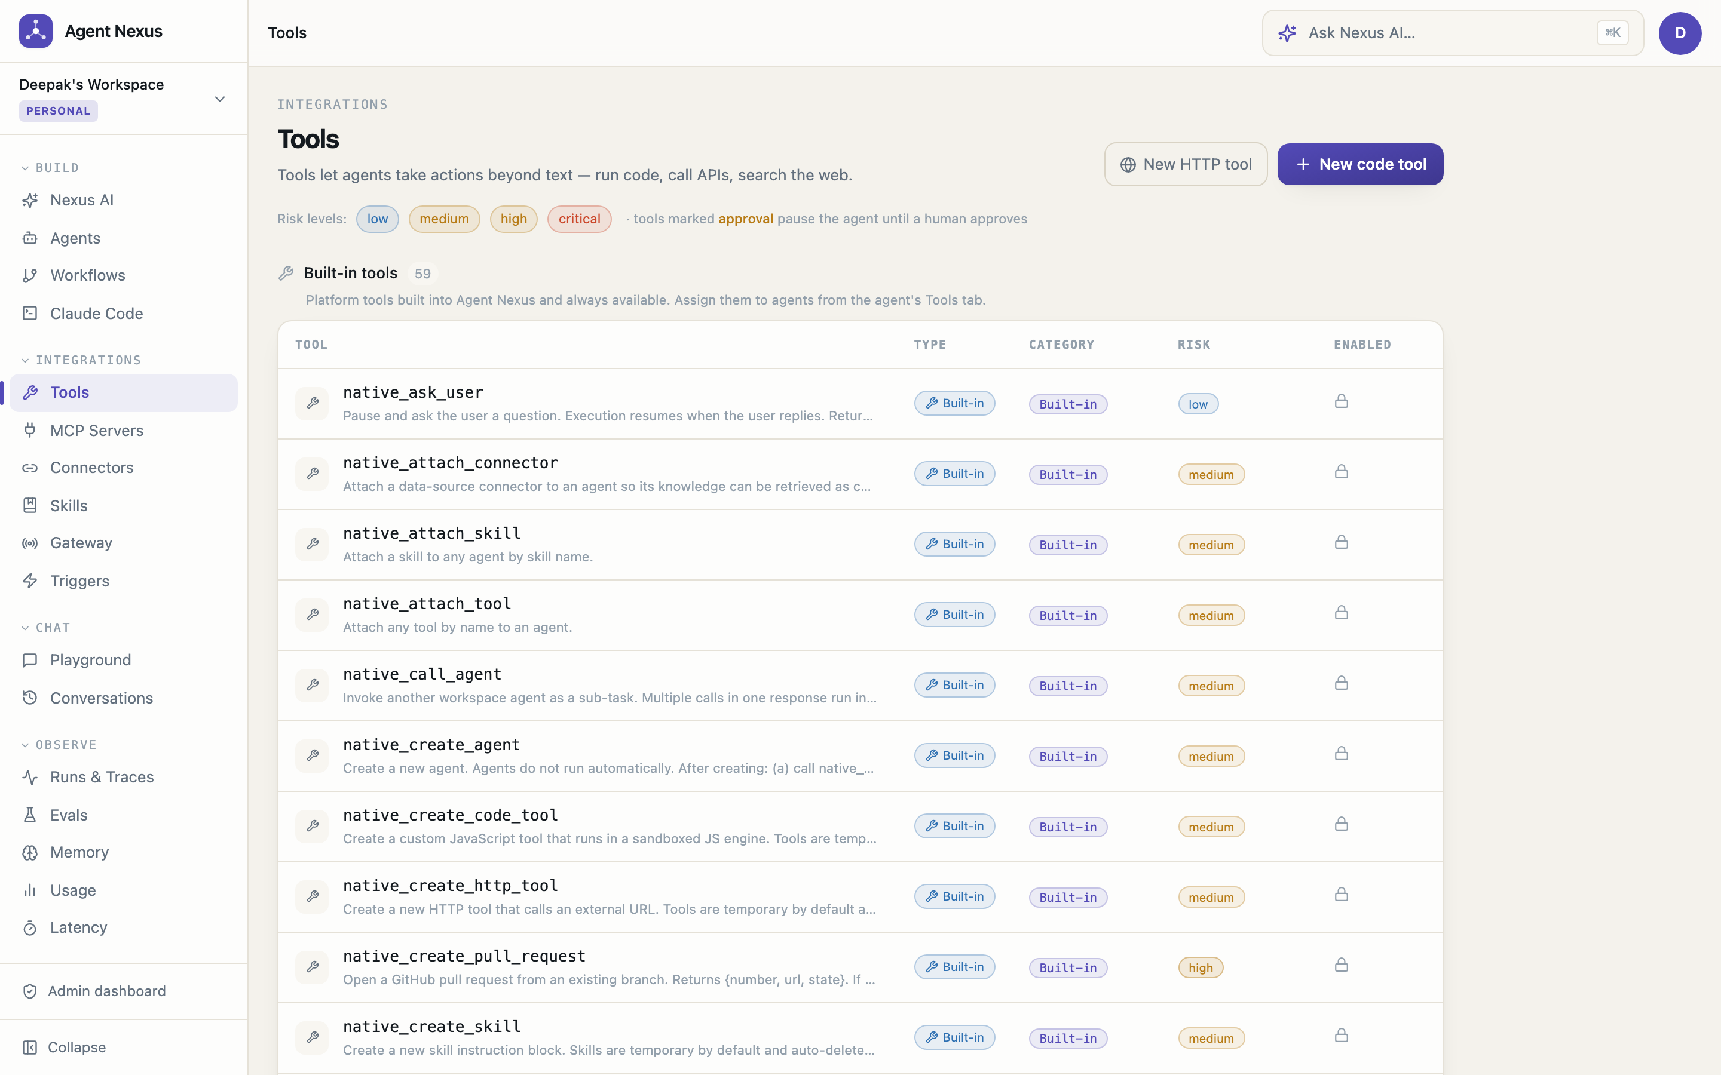1721x1075 pixels.
Task: Open the native_create_pull_request tool row
Action: click(861, 967)
